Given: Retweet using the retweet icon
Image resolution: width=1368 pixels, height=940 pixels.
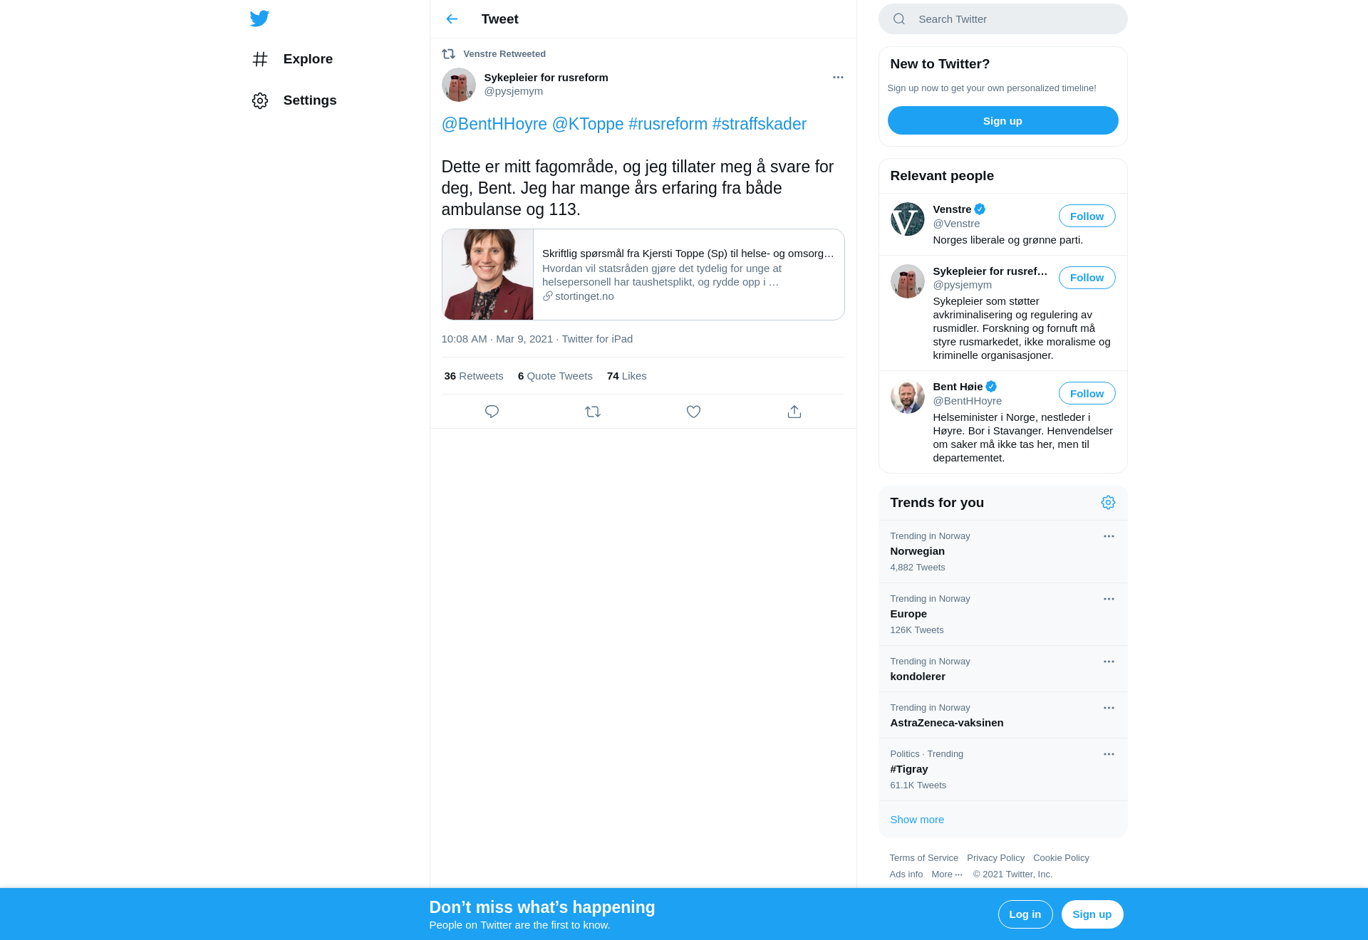Looking at the screenshot, I should tap(593, 412).
